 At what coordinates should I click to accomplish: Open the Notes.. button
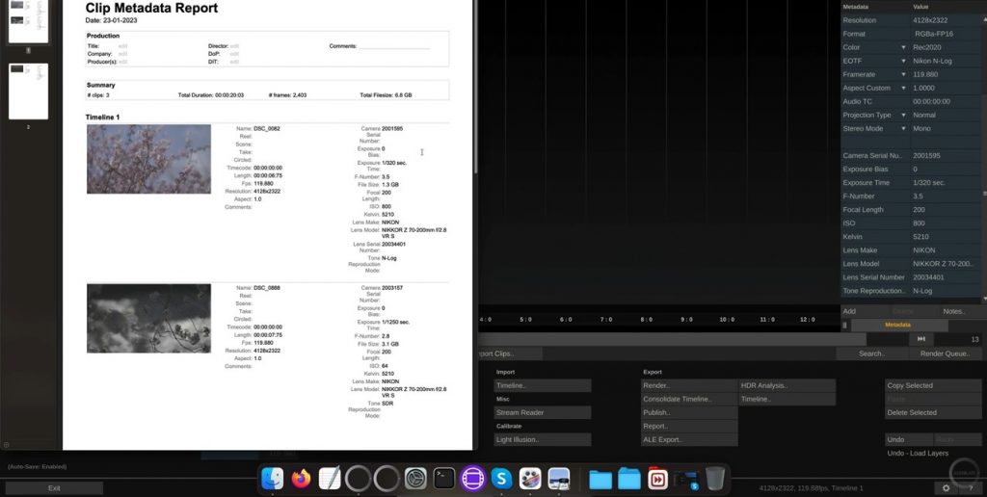coord(953,311)
